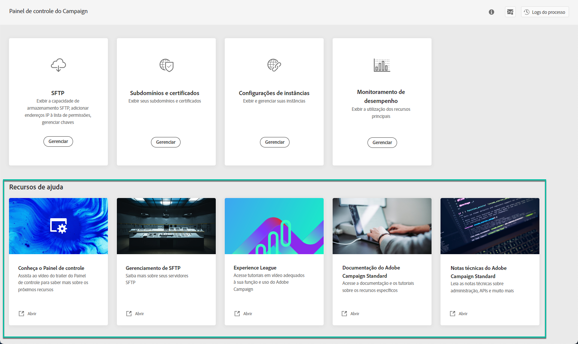Click the Monitoramento de desempenho chart icon

point(382,65)
